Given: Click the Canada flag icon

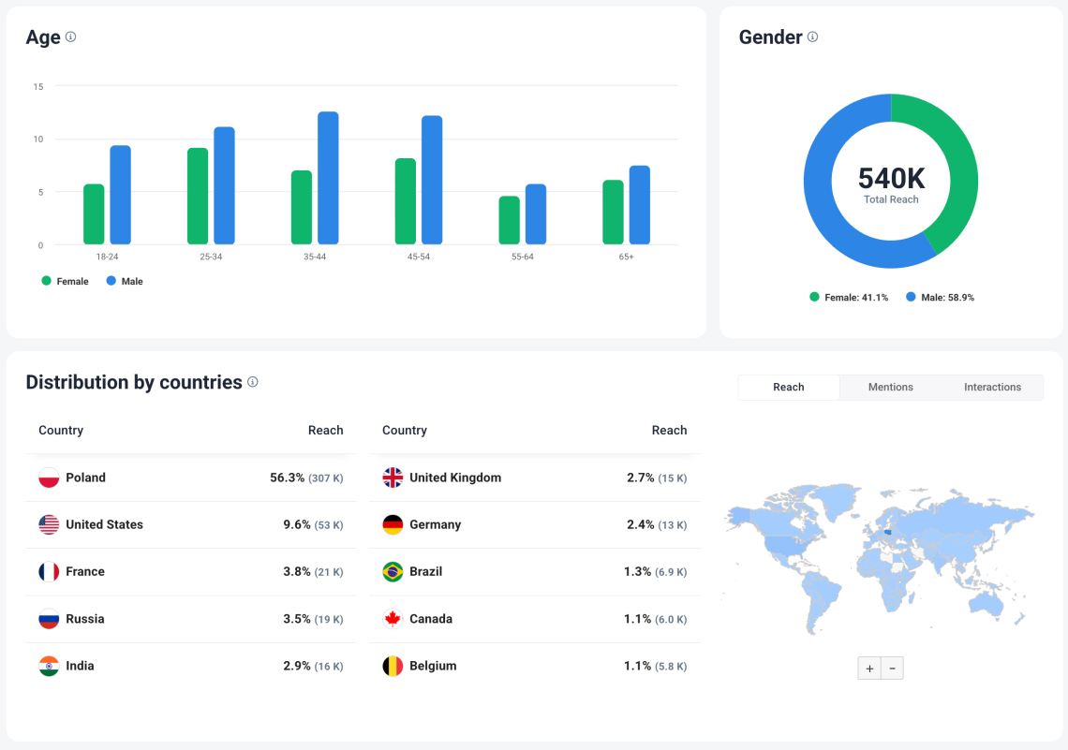Looking at the screenshot, I should [x=393, y=619].
